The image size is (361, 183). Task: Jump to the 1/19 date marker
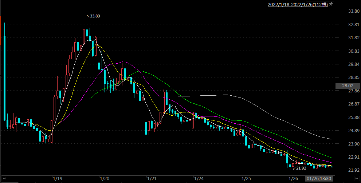point(58,179)
